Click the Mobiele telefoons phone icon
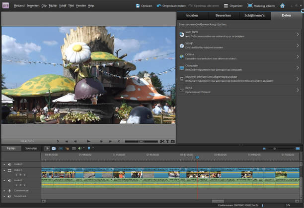The width and height of the screenshot is (304, 208). 182,79
